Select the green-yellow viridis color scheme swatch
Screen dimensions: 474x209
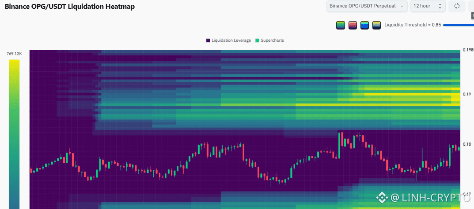tap(341, 25)
